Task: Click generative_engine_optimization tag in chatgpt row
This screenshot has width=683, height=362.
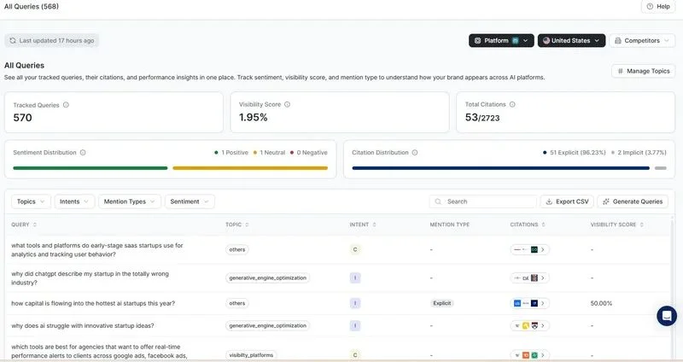Action: tap(267, 278)
